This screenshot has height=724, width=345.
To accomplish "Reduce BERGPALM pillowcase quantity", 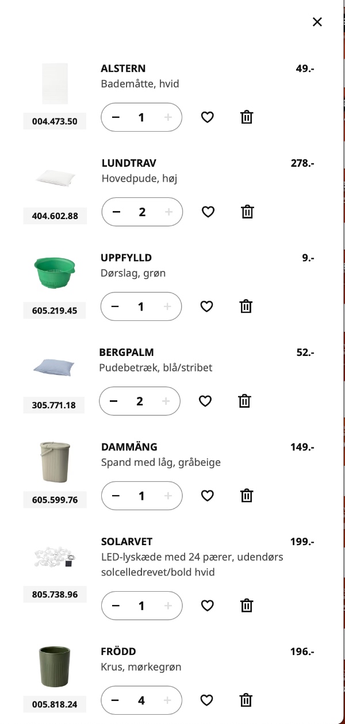I will point(114,401).
